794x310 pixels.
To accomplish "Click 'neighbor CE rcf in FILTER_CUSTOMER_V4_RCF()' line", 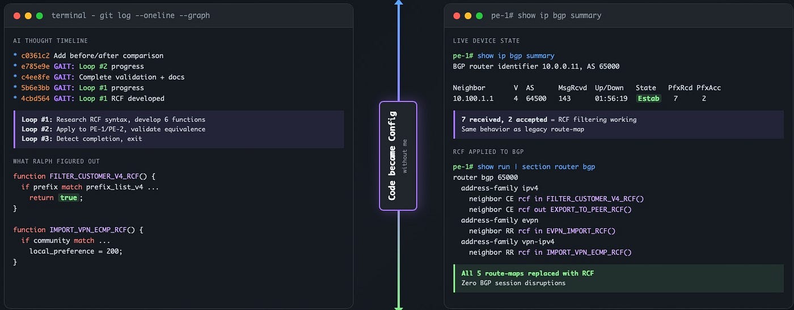I will point(556,199).
